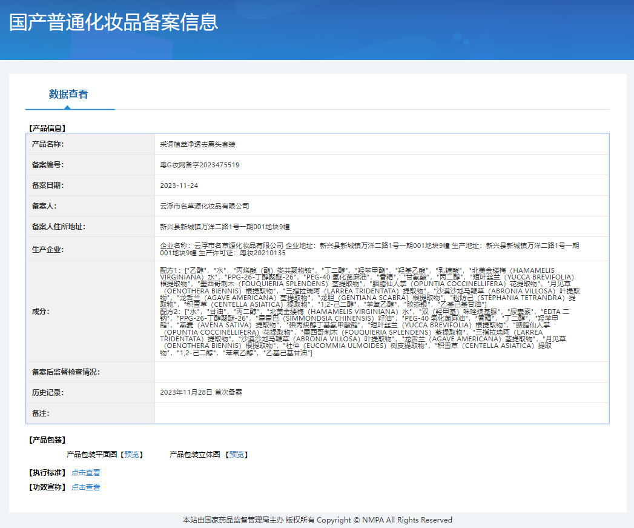Viewport: 634px width, 528px height.
Task: Click the 配方1 ingredient list text
Action: (370, 287)
